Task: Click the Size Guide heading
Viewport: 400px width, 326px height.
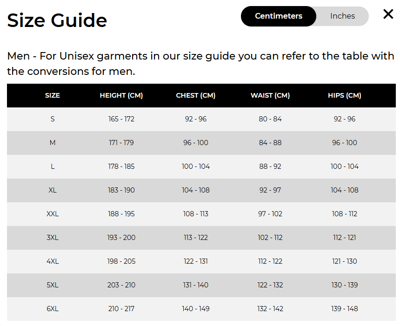Action: [57, 20]
